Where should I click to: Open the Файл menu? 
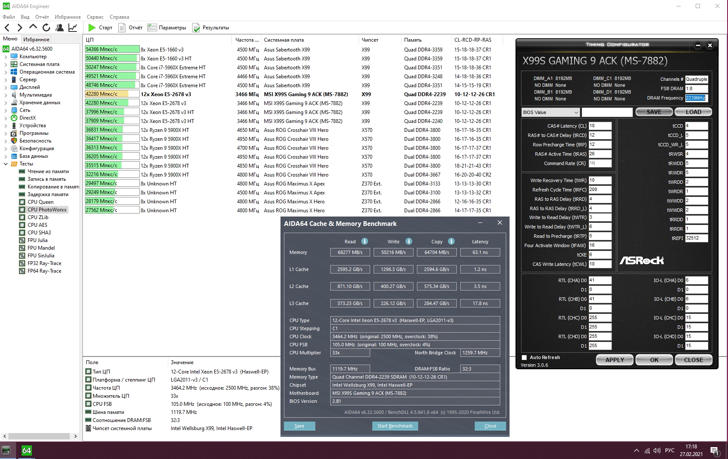tap(8, 17)
